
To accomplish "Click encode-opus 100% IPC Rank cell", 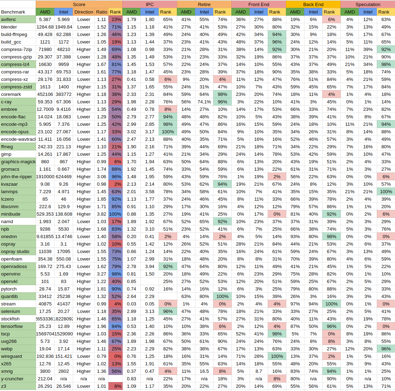I will (x=168, y=132).
